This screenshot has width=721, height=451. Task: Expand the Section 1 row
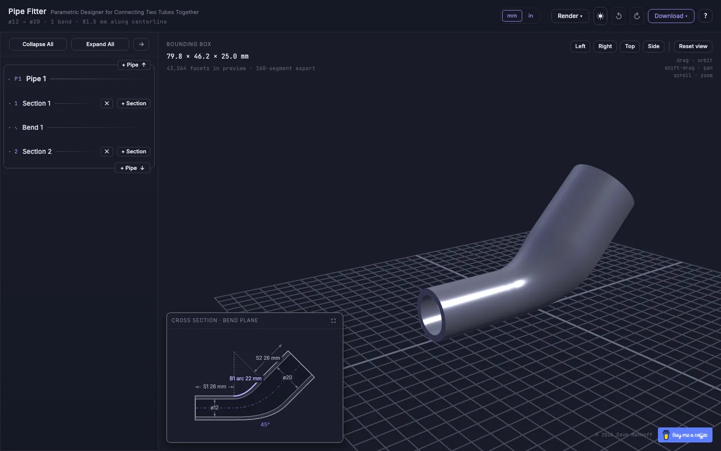pyautogui.click(x=53, y=103)
